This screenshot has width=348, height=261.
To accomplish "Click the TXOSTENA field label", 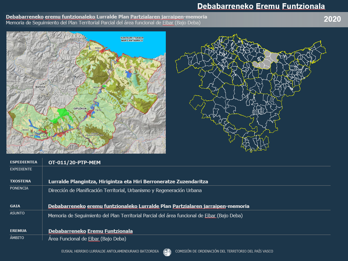I will 21,181.
